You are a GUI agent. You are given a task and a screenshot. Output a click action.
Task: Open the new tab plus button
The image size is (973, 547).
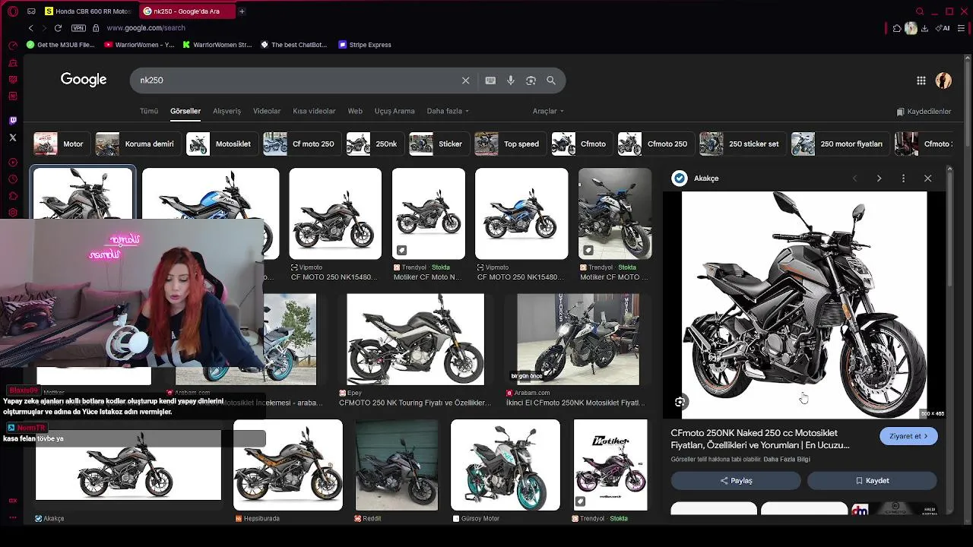point(242,11)
